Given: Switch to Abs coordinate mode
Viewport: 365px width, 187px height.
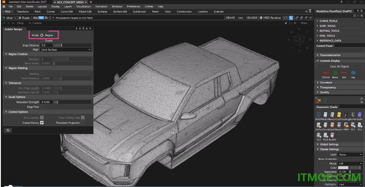Looking at the screenshot, I should pyautogui.click(x=35, y=17).
